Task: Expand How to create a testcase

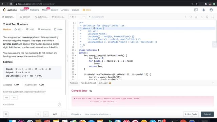Action: 98,114
